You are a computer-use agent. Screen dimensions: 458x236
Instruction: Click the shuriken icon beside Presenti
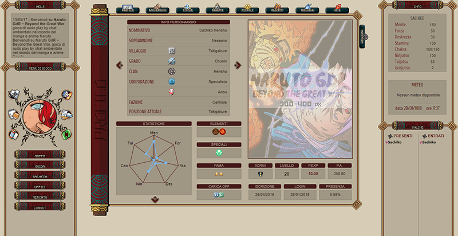[x=390, y=136]
